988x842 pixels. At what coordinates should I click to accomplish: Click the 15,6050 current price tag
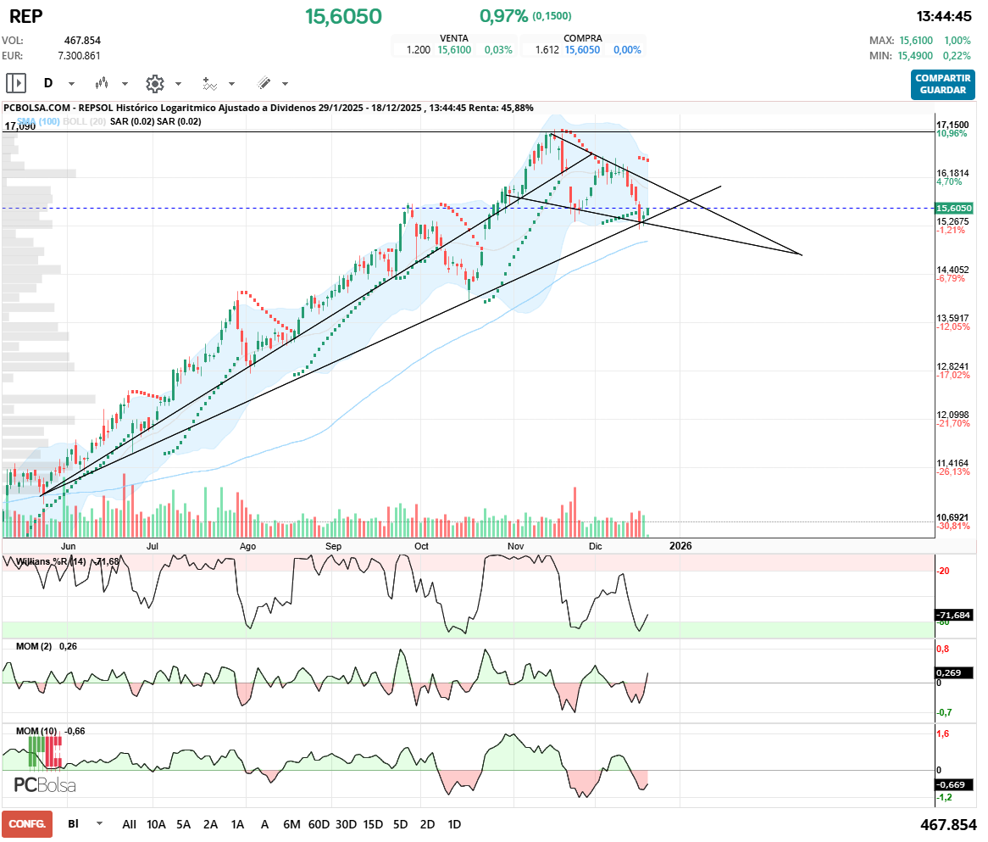click(953, 208)
